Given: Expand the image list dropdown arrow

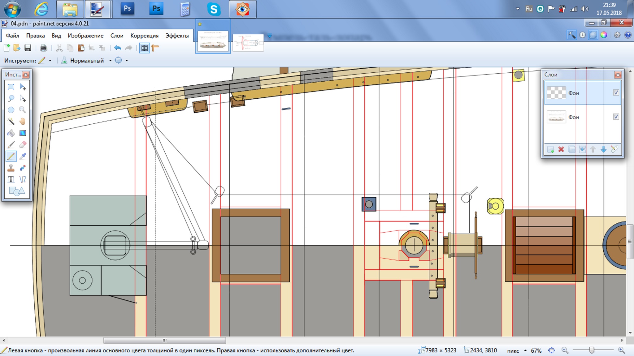Looking at the screenshot, I should coord(270,36).
